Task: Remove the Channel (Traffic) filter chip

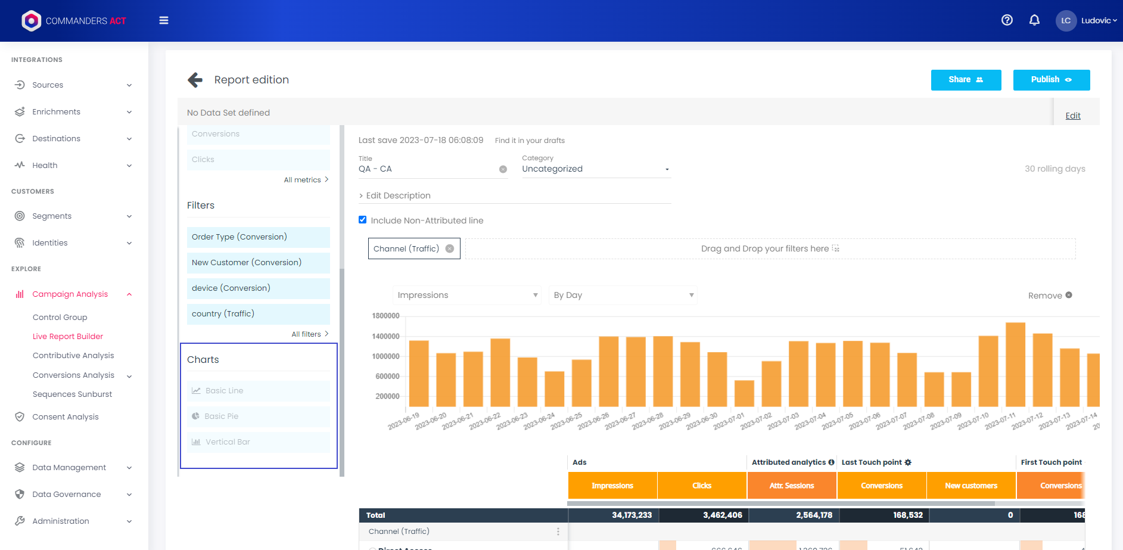Action: point(450,249)
